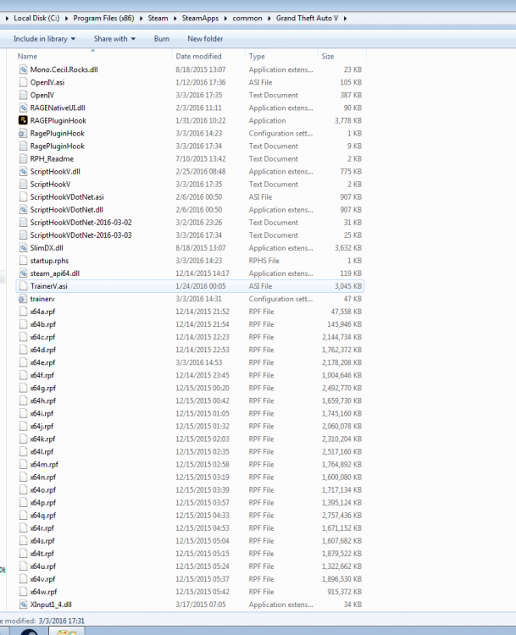Image resolution: width=516 pixels, height=635 pixels.
Task: Click the 3/17/2015 07:05 date cell
Action: coord(200,605)
